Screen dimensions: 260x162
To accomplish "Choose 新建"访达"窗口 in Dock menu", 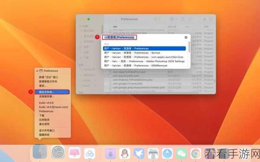I will click(49, 77).
